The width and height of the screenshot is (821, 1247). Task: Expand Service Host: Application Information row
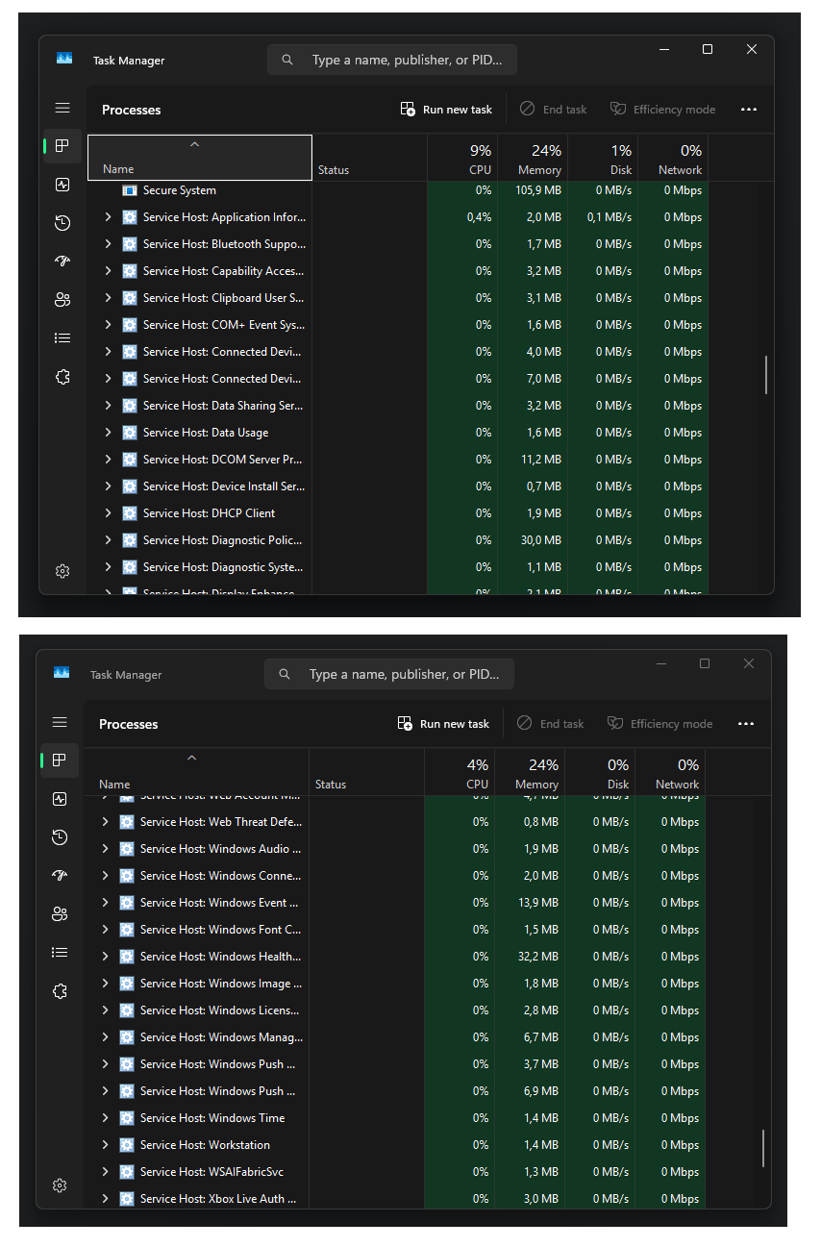108,217
